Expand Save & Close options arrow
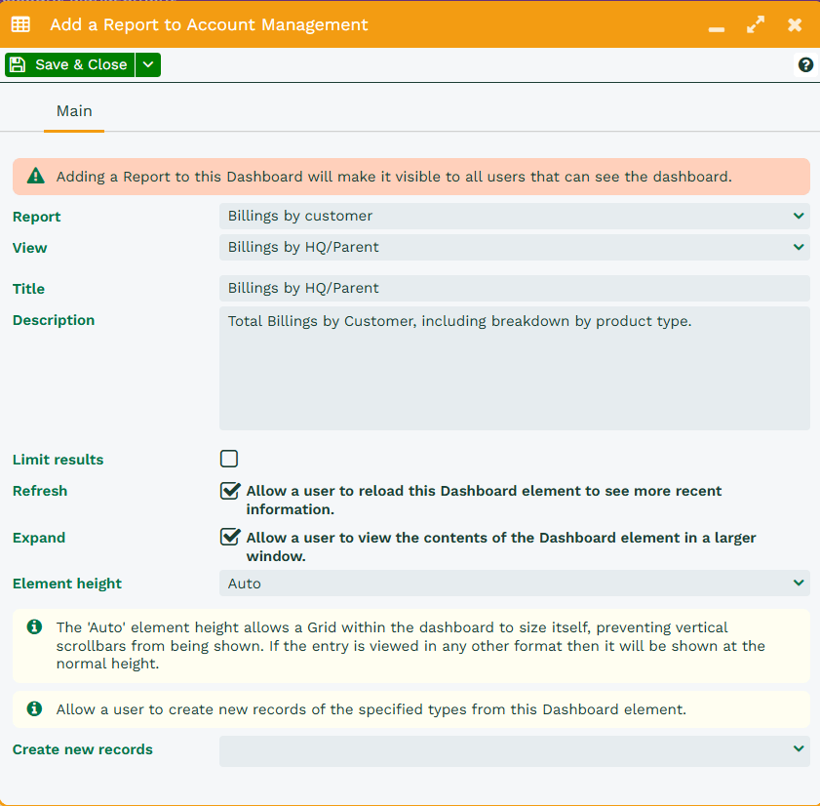Viewport: 820px width, 806px height. click(x=148, y=64)
